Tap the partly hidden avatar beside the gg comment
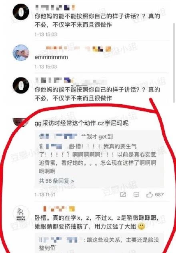 [x=20, y=122]
